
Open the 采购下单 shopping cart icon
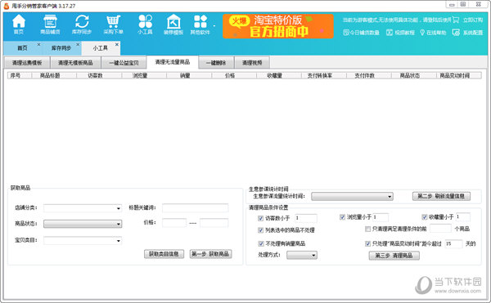(x=114, y=24)
